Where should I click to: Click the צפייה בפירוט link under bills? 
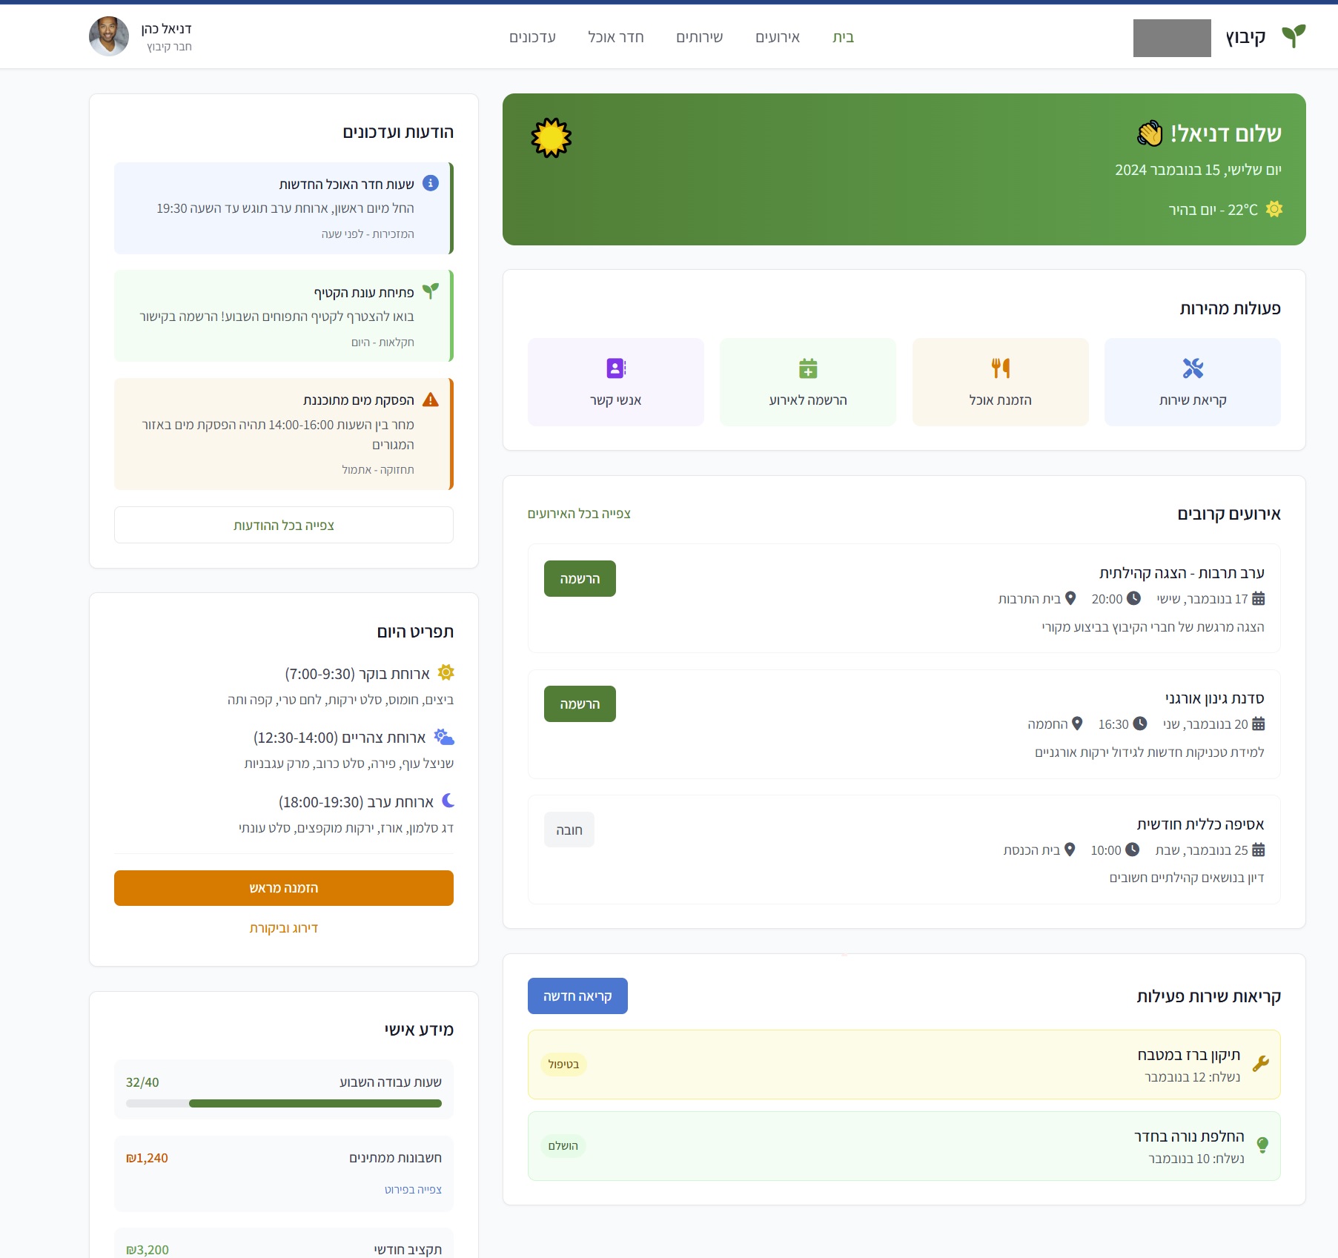[x=413, y=1189]
